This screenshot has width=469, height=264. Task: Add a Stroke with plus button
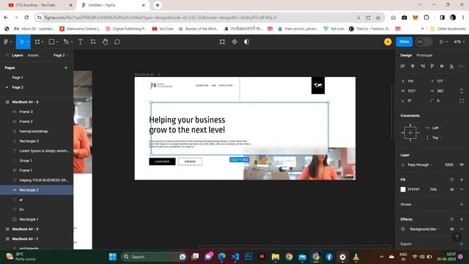pos(462,205)
